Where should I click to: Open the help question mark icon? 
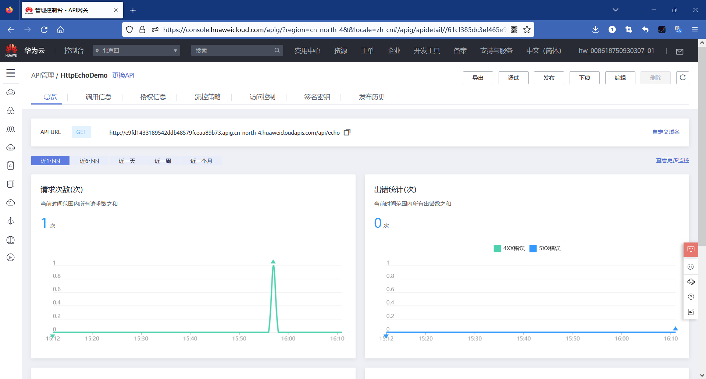click(691, 297)
